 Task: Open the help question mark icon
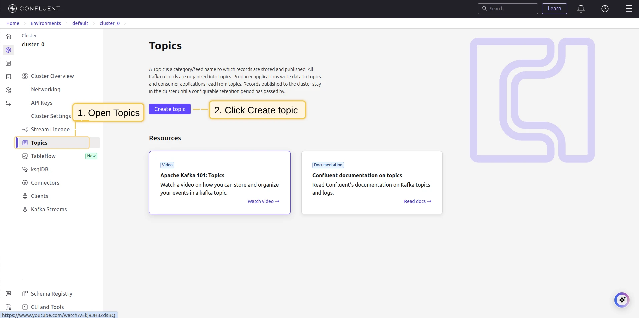pyautogui.click(x=605, y=9)
